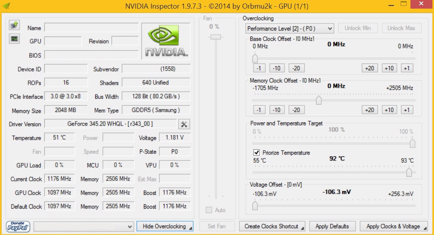Viewport: 434px width, 235px height.
Task: Increase Memory Clock Offset by 10 MHz
Action: 389,110
